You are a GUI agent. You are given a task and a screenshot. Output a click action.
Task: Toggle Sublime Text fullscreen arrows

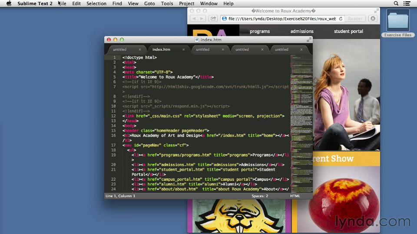click(309, 40)
